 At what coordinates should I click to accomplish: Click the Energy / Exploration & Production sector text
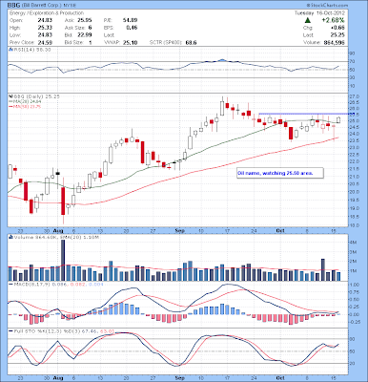pos(47,13)
